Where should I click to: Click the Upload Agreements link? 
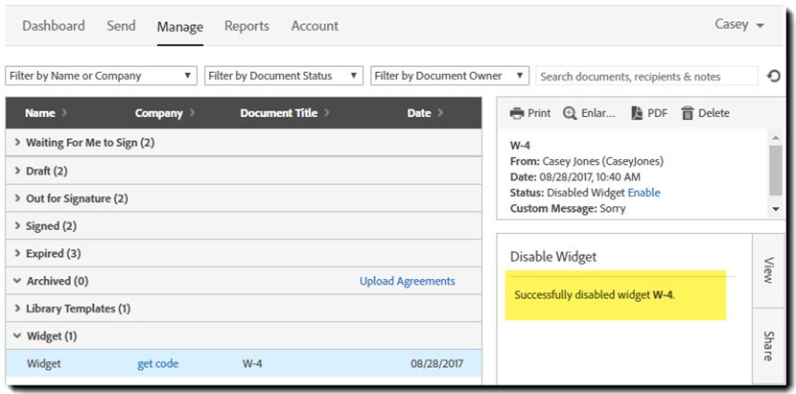407,281
